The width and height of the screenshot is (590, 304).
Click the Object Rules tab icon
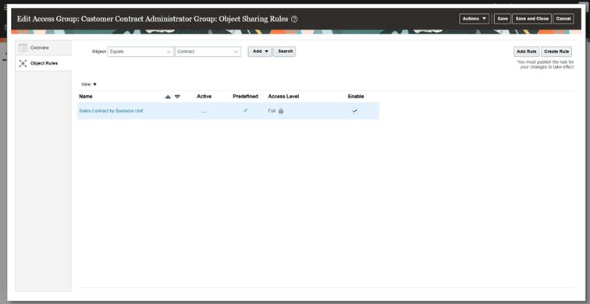(23, 63)
